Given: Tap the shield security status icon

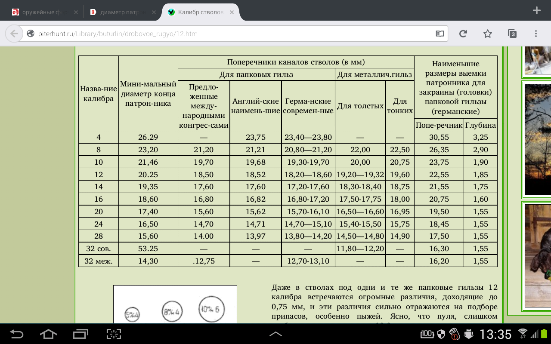Looking at the screenshot, I should click(441, 334).
